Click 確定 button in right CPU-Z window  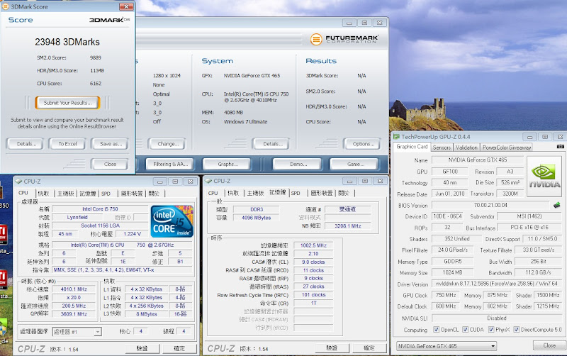point(369,348)
